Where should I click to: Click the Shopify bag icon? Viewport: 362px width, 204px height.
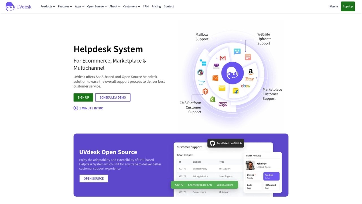click(213, 99)
